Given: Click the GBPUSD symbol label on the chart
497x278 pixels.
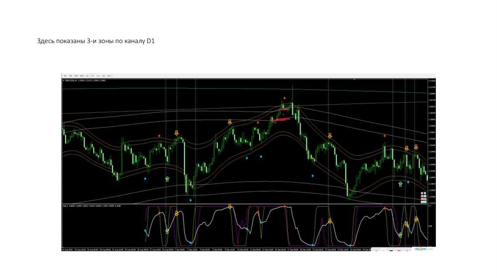Looking at the screenshot, I should (x=71, y=81).
